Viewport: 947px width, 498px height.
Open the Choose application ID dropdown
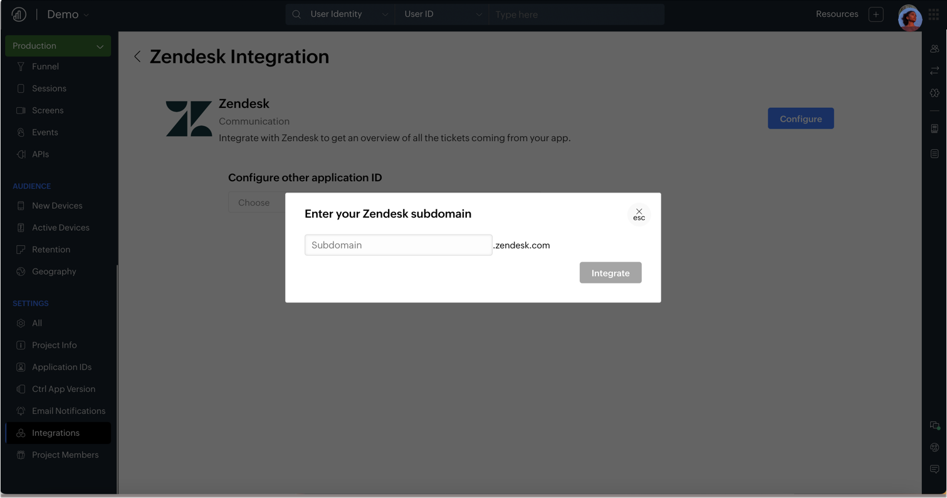coord(257,203)
